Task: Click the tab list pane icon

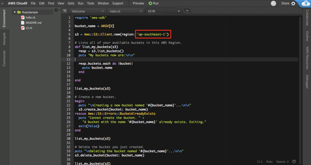Action: pyautogui.click(x=65, y=11)
